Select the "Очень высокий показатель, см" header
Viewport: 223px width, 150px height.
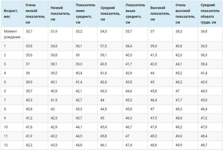click(185, 14)
